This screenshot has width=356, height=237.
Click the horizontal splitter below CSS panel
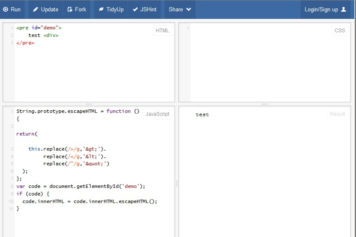tap(265, 104)
